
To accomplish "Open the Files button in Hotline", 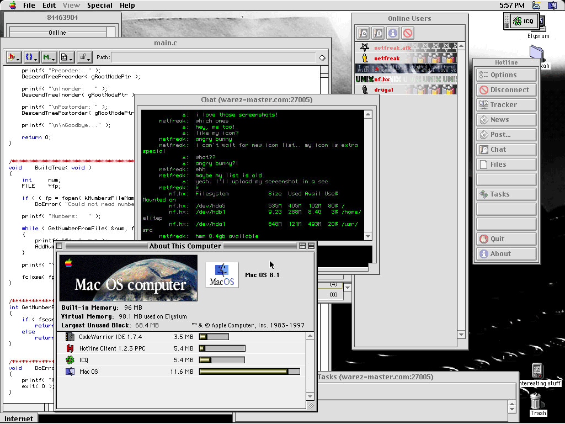I will coord(507,165).
